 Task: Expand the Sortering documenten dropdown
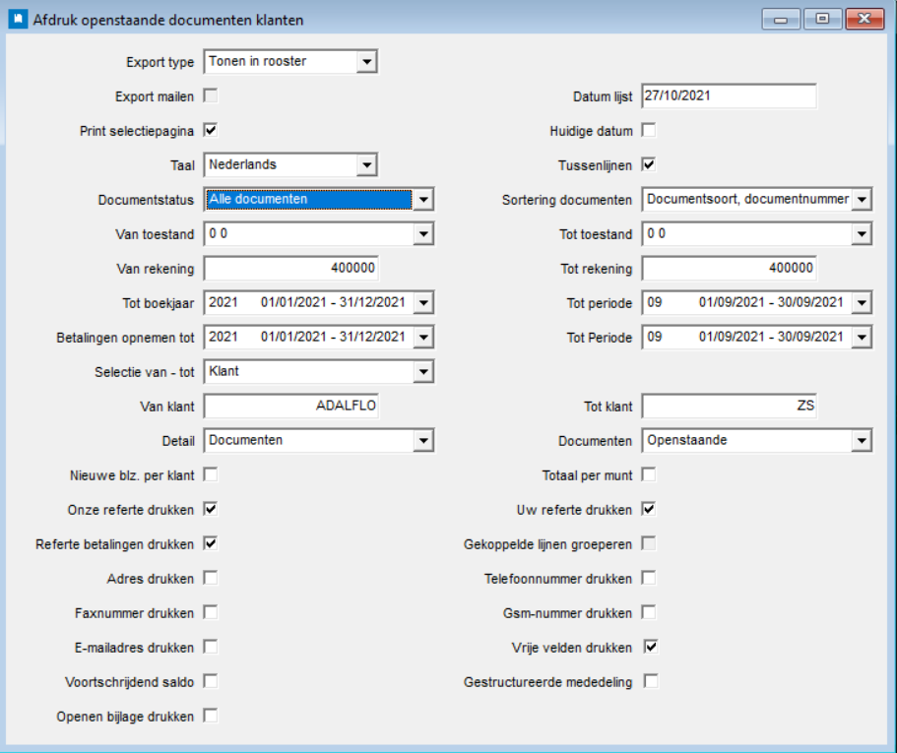[862, 200]
